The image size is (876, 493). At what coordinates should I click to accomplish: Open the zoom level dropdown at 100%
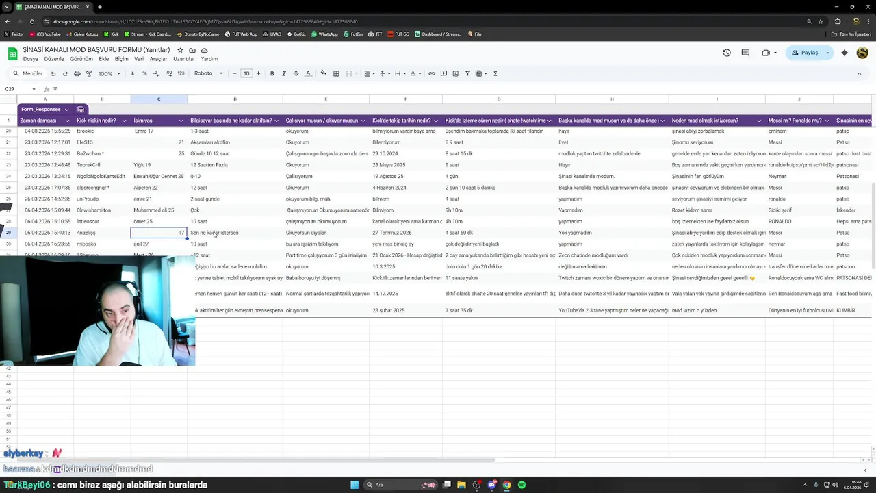[x=109, y=73]
